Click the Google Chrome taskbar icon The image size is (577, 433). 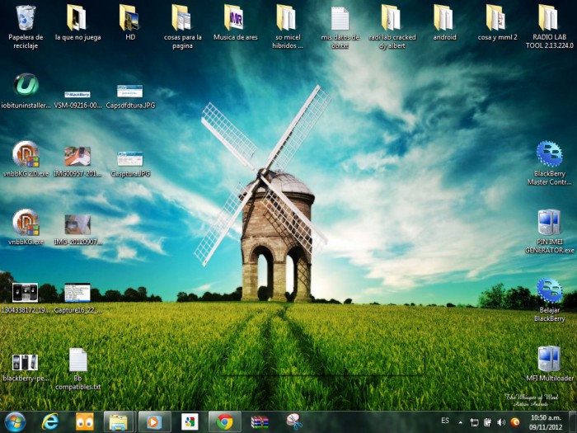pos(224,421)
